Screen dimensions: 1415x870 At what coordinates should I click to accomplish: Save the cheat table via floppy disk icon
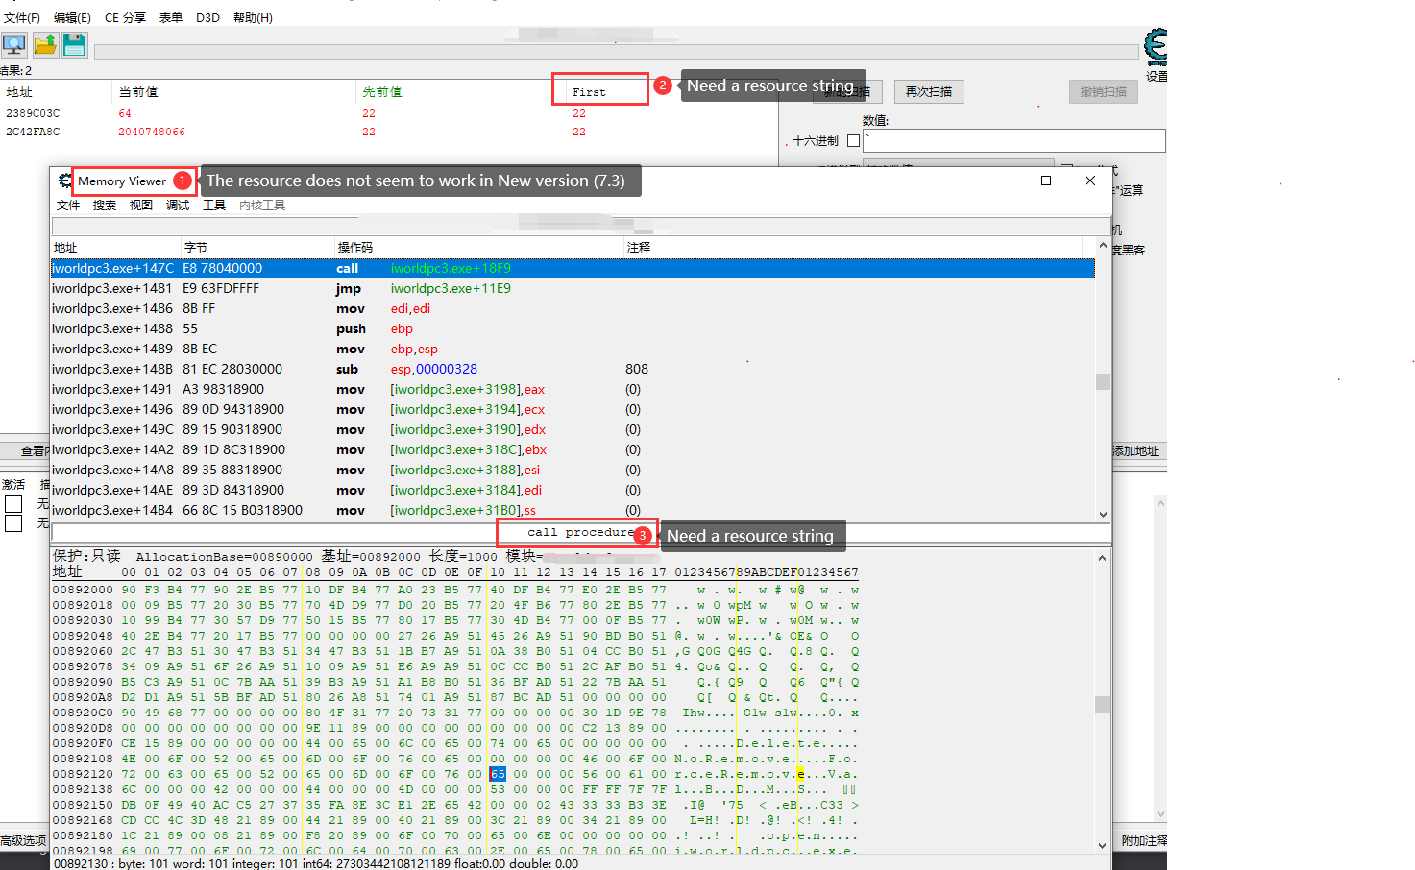(74, 44)
